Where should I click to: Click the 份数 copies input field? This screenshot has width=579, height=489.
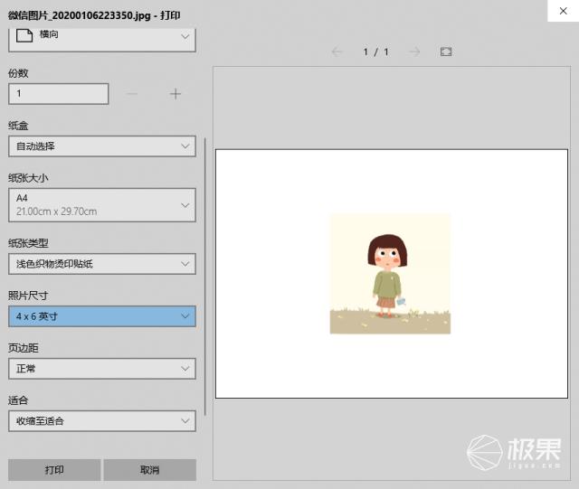(x=58, y=94)
